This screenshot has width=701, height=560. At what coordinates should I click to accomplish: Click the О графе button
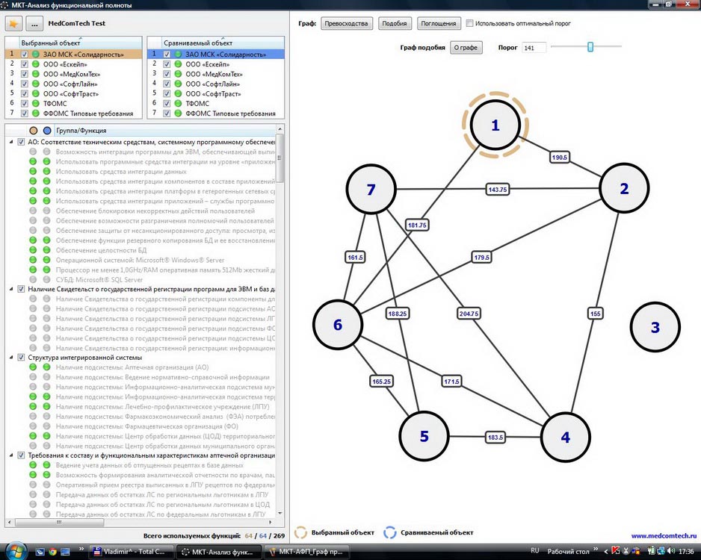[466, 48]
